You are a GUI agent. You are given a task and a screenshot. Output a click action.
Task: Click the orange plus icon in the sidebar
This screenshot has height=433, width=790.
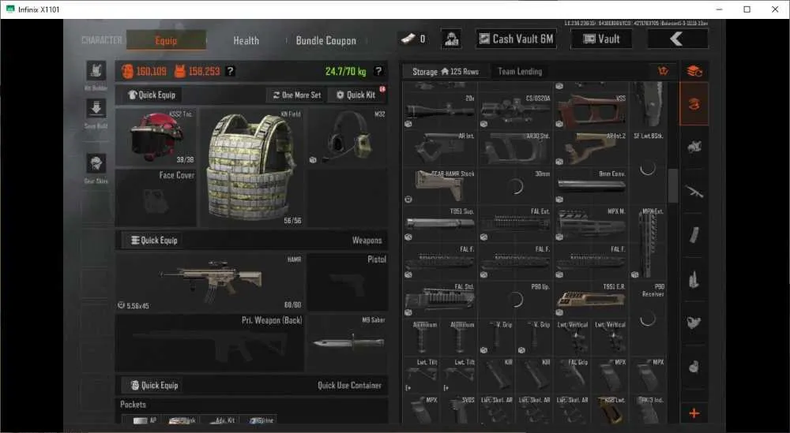pyautogui.click(x=694, y=413)
